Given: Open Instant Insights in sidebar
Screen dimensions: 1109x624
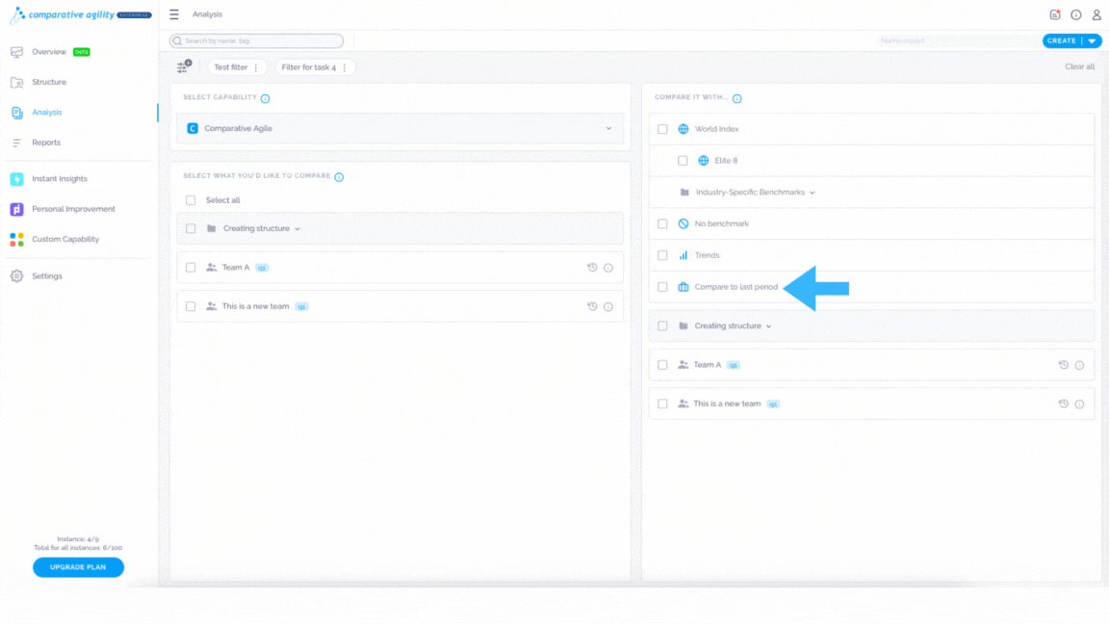Looking at the screenshot, I should [x=60, y=179].
